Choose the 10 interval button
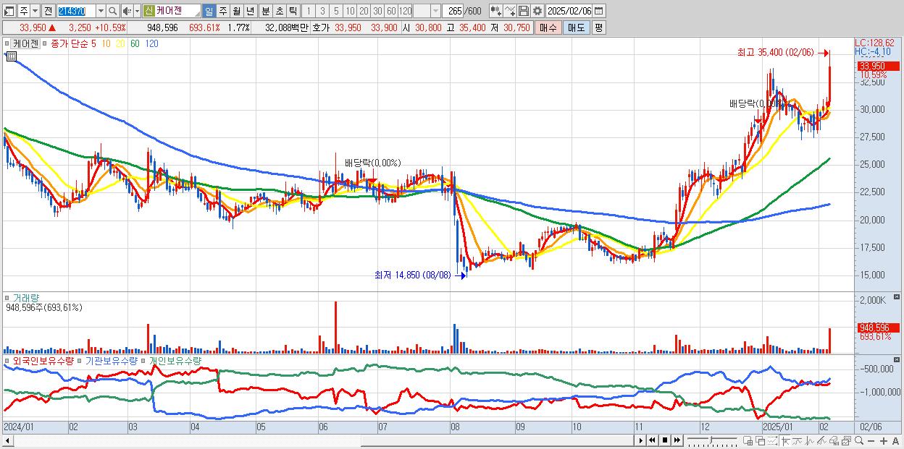This screenshot has height=449, width=904. [x=350, y=11]
